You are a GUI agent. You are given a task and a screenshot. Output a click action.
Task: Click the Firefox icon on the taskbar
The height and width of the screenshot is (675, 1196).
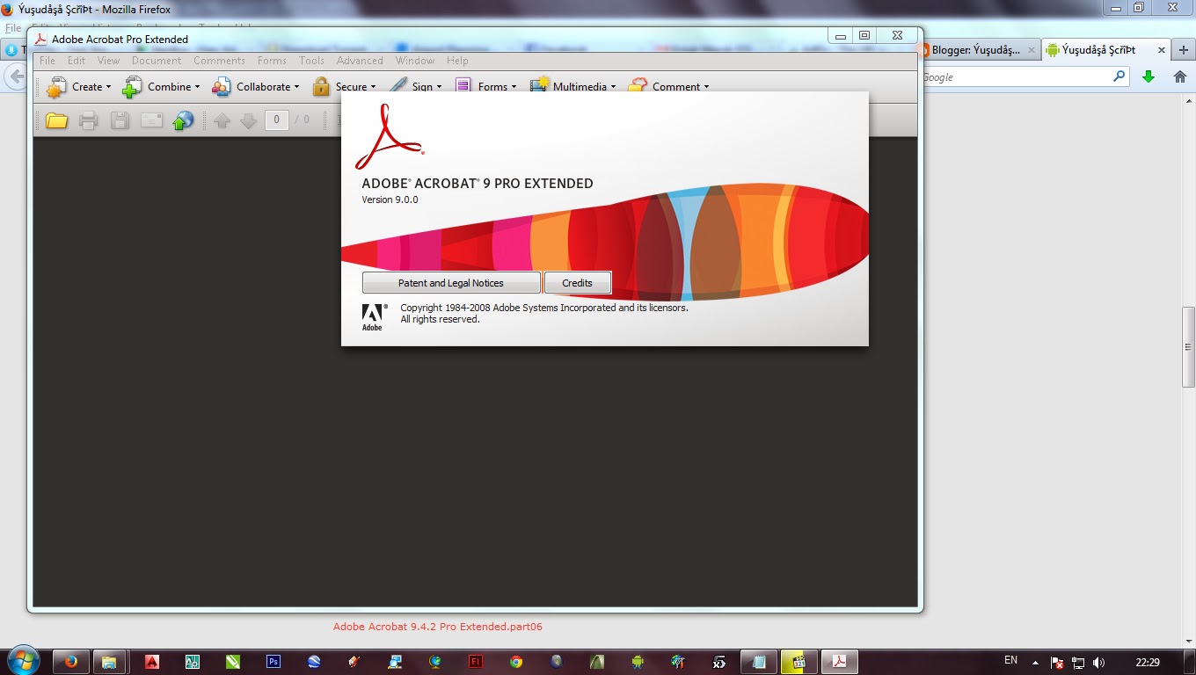pyautogui.click(x=71, y=662)
